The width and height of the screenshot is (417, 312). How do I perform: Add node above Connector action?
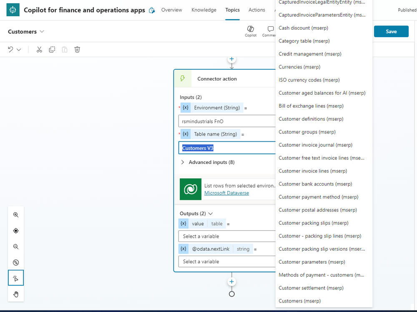tap(231, 59)
